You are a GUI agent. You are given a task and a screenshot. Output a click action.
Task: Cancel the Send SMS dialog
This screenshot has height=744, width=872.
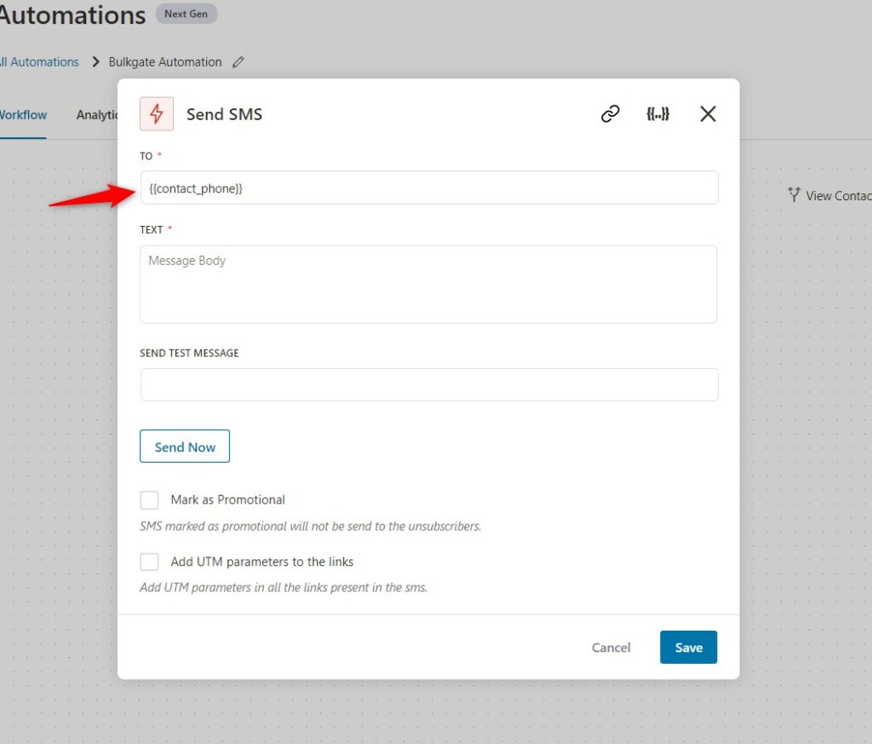[611, 648]
